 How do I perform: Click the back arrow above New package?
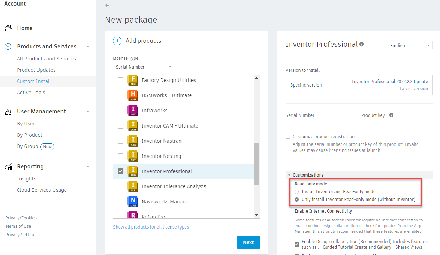coord(107,5)
